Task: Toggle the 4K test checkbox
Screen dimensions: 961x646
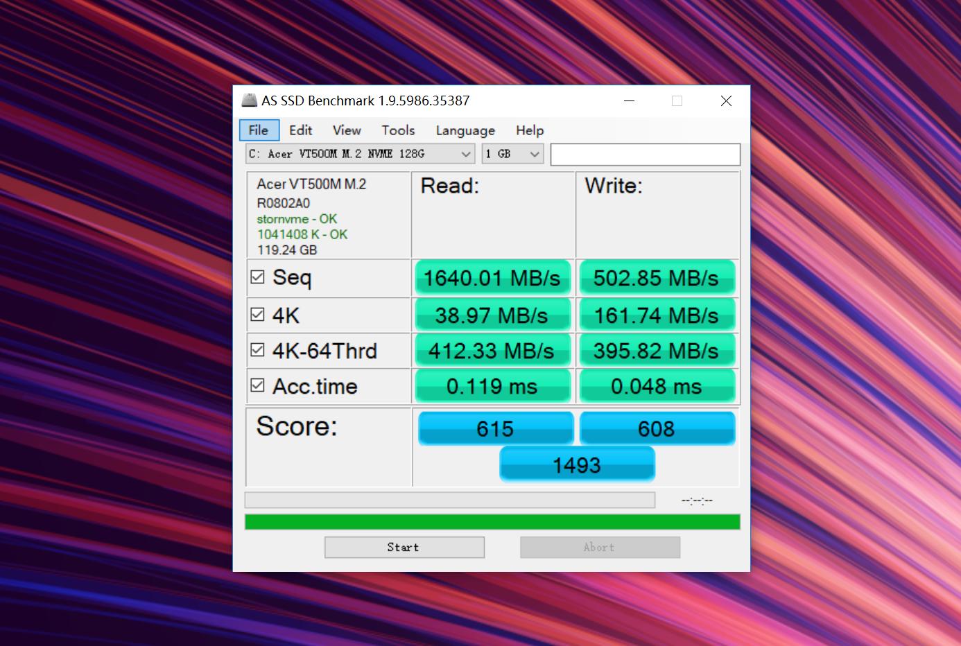Action: click(x=257, y=315)
